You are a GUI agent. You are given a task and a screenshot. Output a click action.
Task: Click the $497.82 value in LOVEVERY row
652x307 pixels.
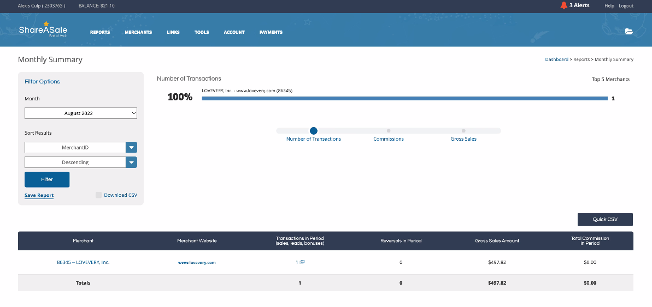pyautogui.click(x=497, y=262)
